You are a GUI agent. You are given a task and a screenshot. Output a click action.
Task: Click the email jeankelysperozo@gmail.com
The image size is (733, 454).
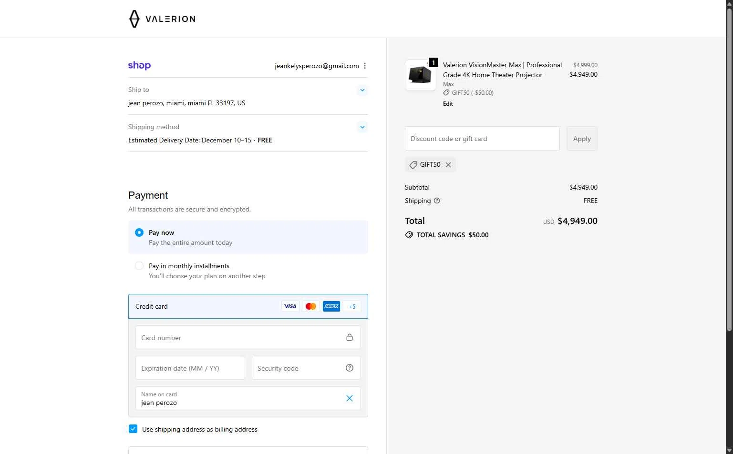click(x=317, y=66)
